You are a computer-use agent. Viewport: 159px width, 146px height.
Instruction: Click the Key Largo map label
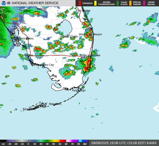pyautogui.click(x=79, y=90)
